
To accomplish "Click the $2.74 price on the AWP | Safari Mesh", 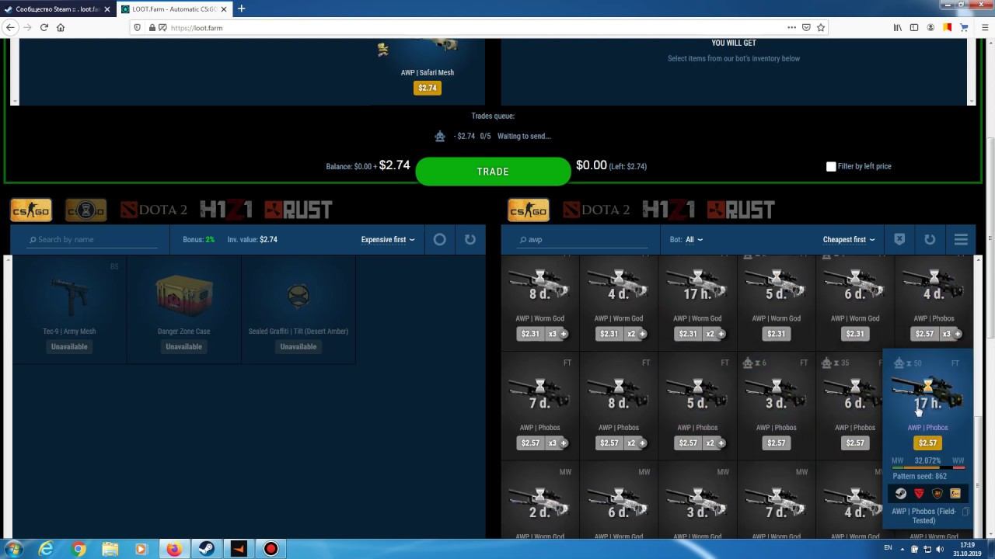I will [x=428, y=88].
